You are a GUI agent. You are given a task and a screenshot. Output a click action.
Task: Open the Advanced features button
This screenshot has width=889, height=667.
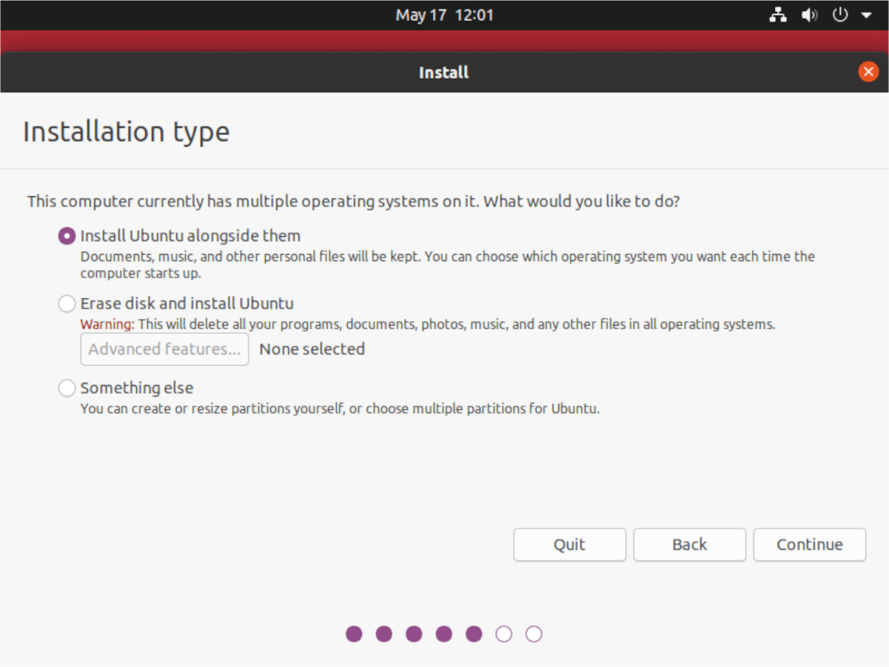click(164, 349)
